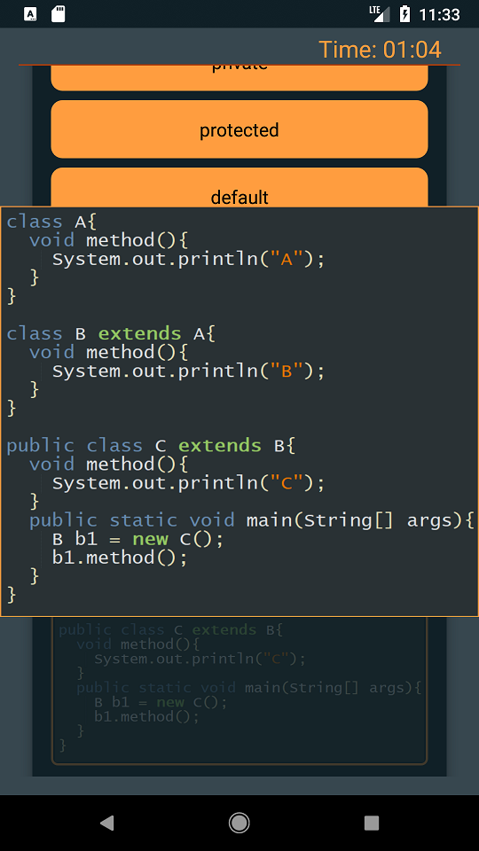Tap dimmed background code snippet thumbnail
This screenshot has width=479, height=851.
239,691
